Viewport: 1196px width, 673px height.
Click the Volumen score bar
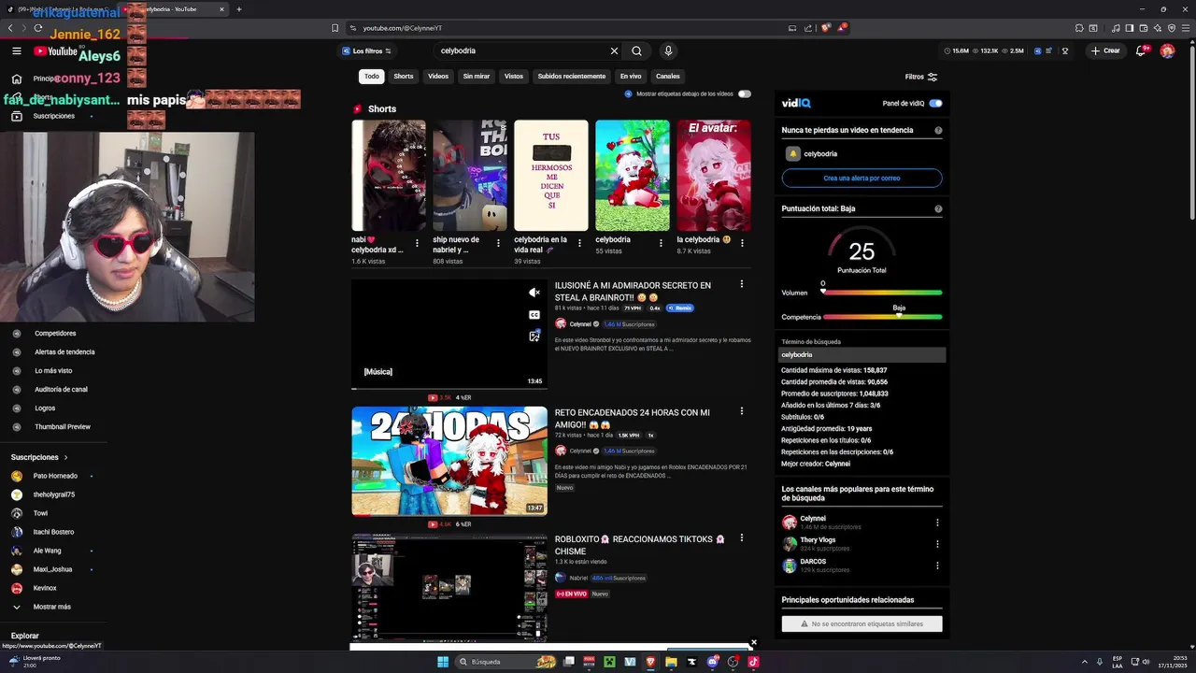(882, 293)
